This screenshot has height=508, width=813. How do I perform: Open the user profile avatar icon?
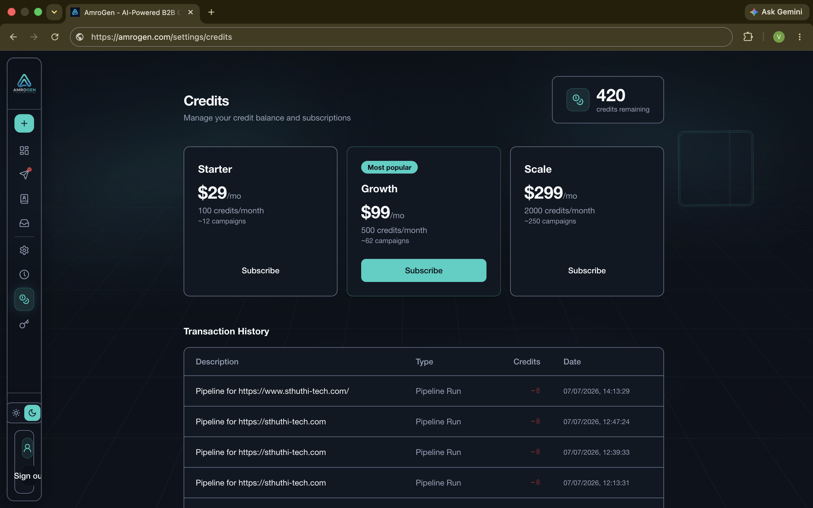[x=28, y=448]
